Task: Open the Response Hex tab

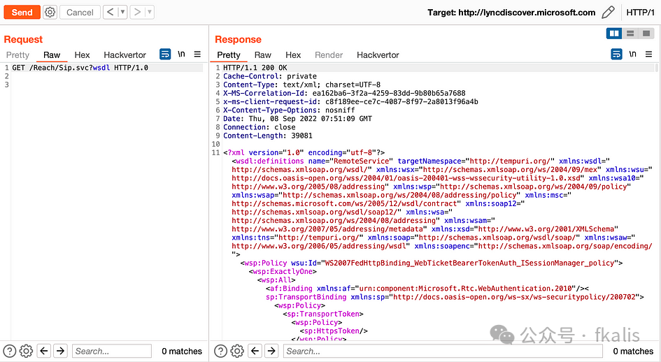Action: coord(293,55)
